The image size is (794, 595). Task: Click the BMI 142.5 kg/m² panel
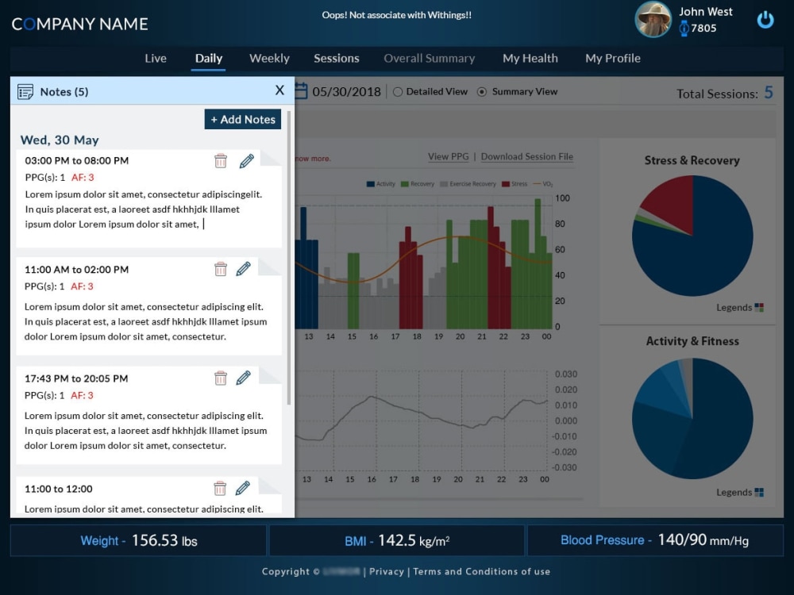click(397, 540)
